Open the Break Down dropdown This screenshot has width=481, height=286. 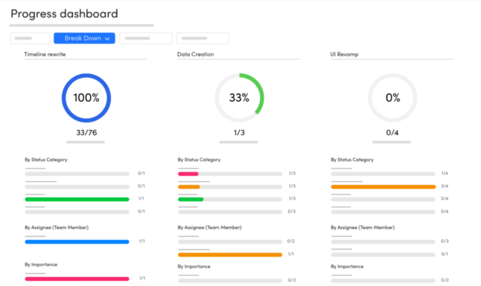[x=84, y=38]
